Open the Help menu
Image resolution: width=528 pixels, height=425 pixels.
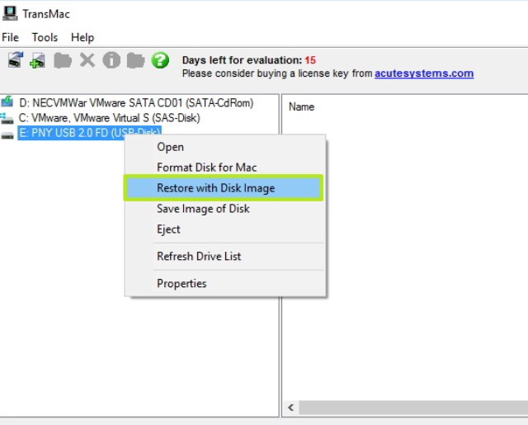click(82, 37)
